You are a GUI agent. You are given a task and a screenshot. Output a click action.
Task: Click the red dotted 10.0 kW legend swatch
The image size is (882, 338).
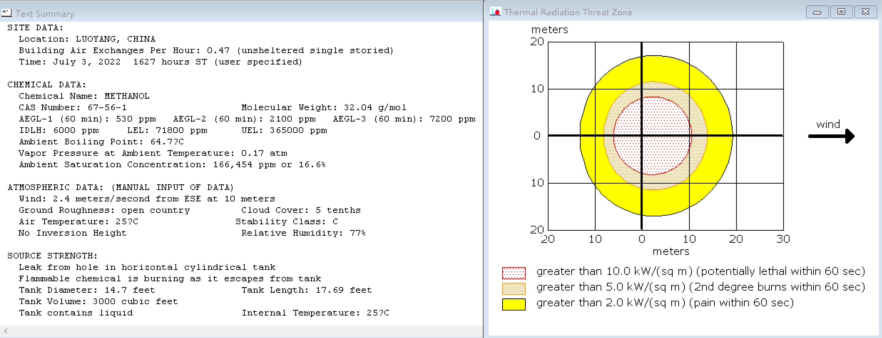pyautogui.click(x=514, y=273)
